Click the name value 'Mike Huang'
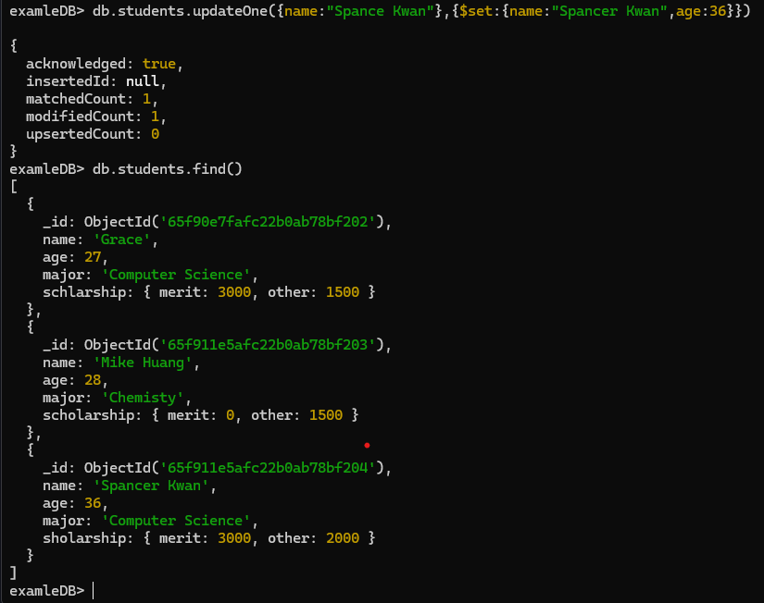The width and height of the screenshot is (764, 603). (143, 363)
